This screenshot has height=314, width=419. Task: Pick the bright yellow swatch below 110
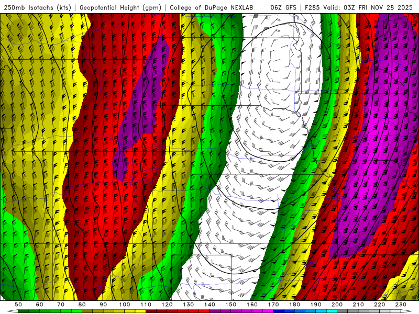pos(140,311)
